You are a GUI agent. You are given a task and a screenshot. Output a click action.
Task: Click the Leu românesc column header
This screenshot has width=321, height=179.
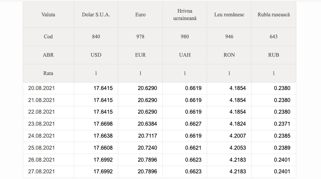point(229,15)
